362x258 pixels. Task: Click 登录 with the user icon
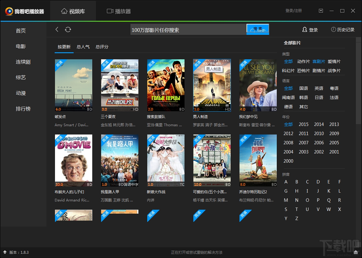(310, 30)
